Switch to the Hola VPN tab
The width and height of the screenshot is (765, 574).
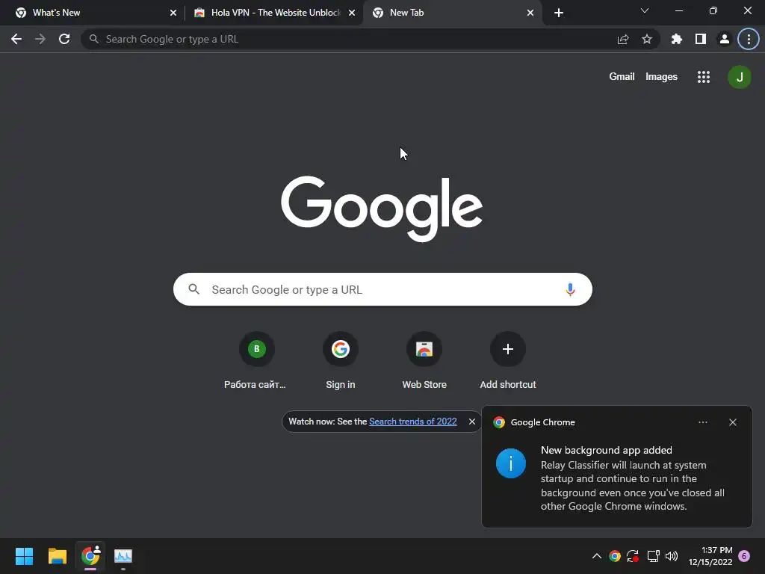point(273,13)
